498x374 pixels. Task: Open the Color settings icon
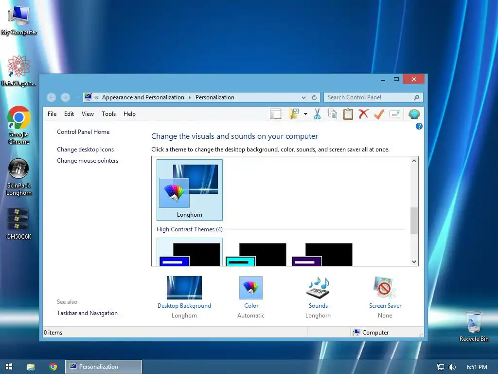click(251, 288)
